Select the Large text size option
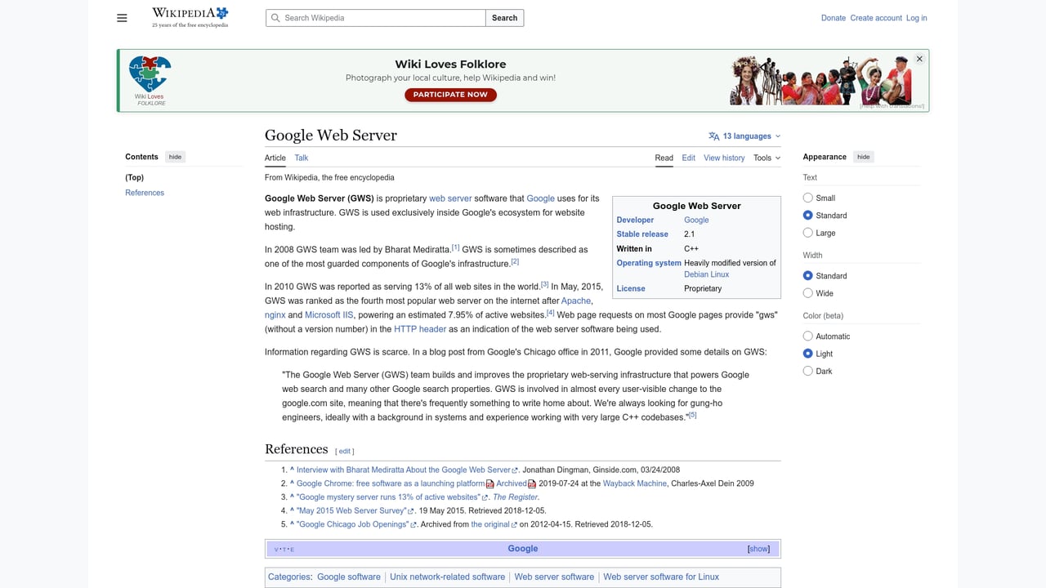The width and height of the screenshot is (1046, 588). [807, 233]
